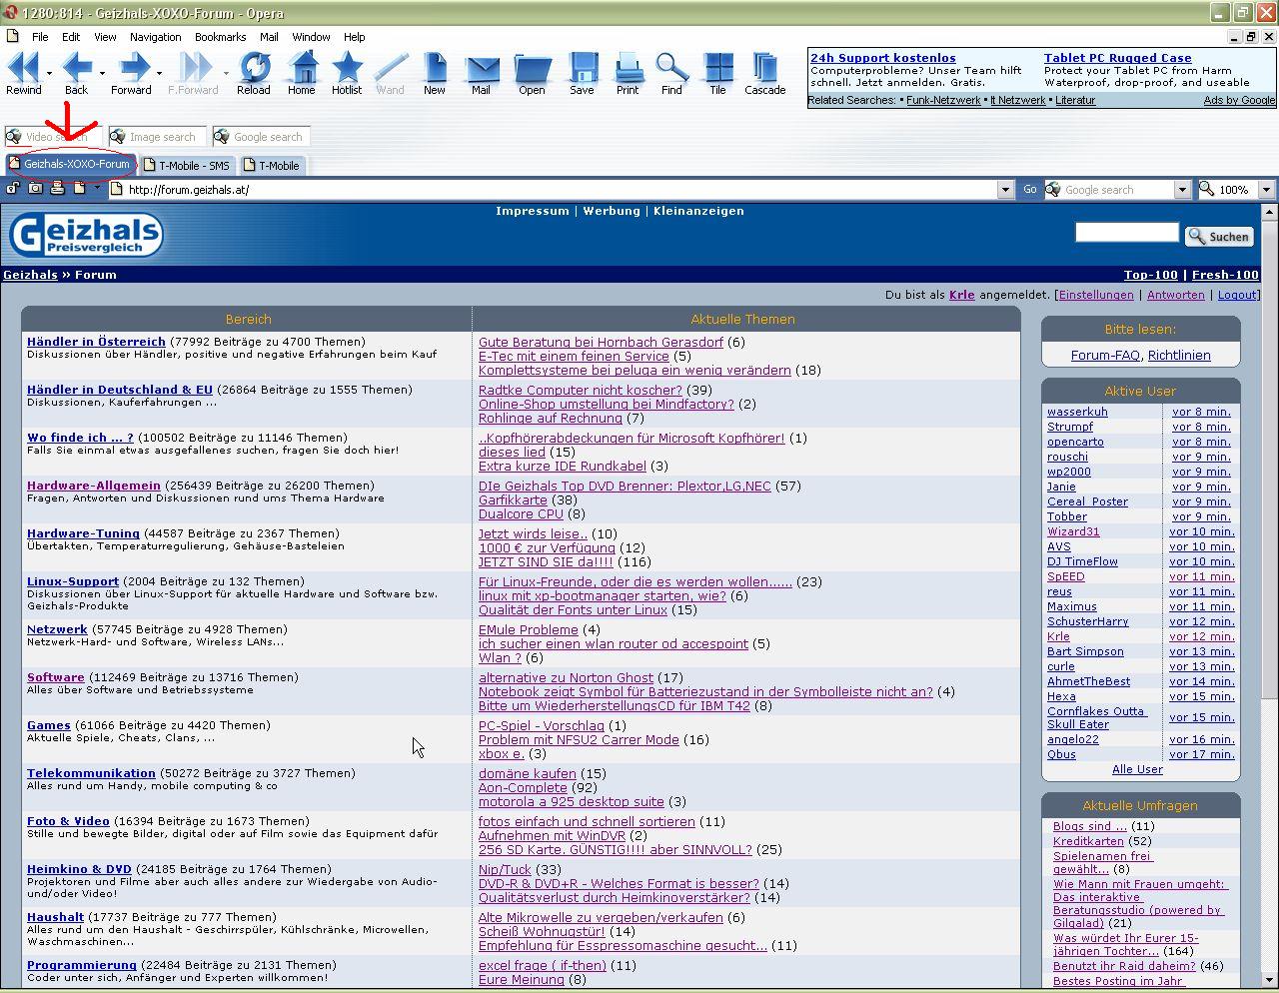Open the Google search engine dropdown in address bar
This screenshot has width=1279, height=993.
coord(1182,189)
